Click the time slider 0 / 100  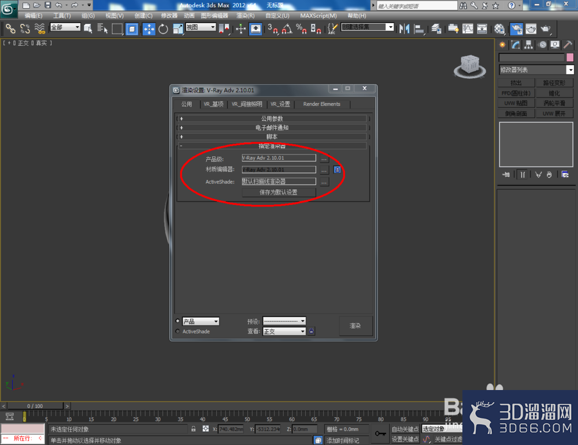click(x=35, y=406)
